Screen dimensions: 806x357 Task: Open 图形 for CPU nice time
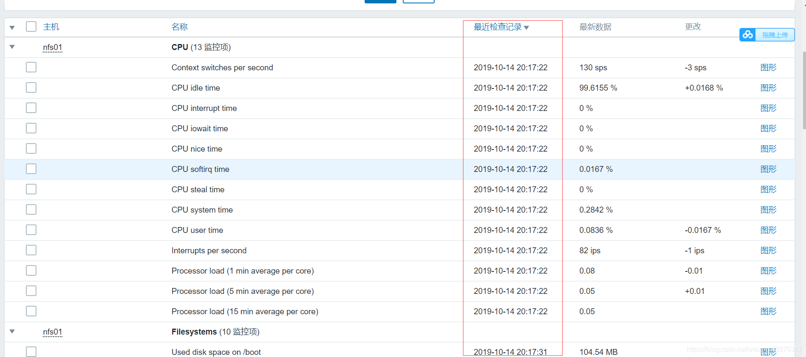point(768,149)
